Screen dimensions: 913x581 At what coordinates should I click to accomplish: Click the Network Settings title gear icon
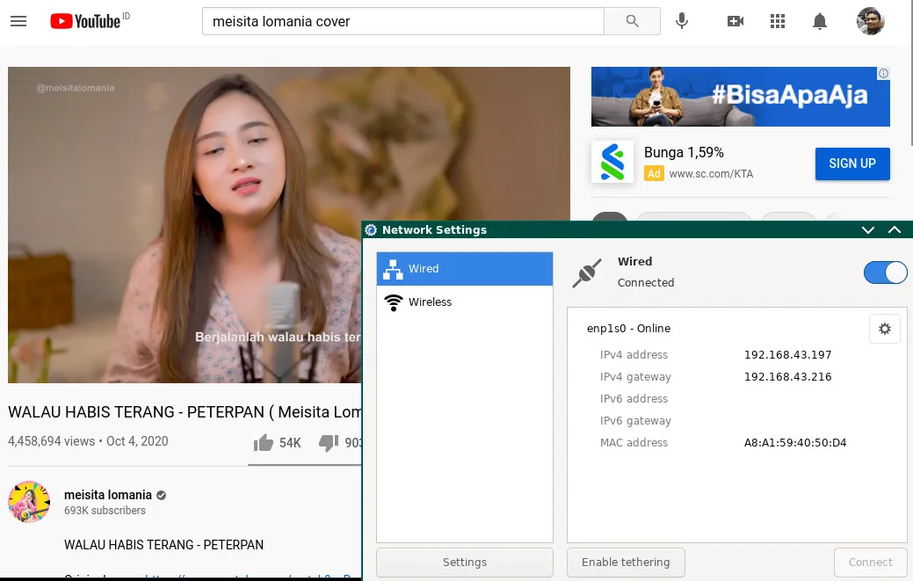click(371, 230)
